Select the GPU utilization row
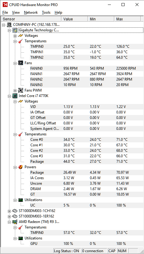 (86, 244)
